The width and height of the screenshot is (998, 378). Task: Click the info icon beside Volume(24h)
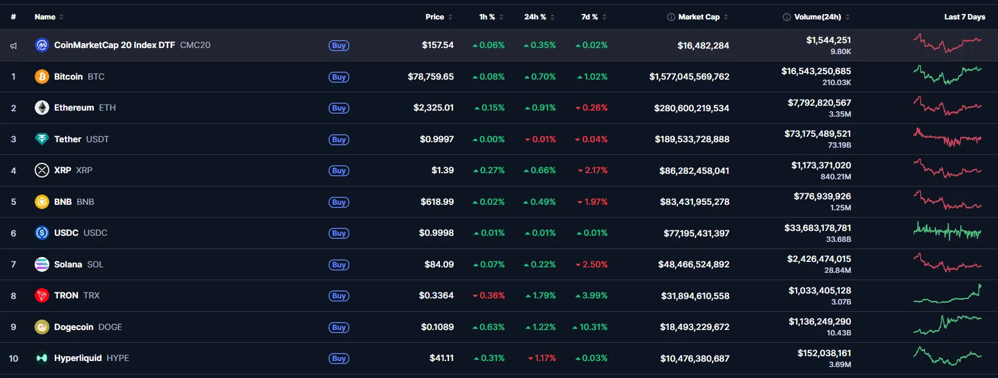click(x=787, y=17)
